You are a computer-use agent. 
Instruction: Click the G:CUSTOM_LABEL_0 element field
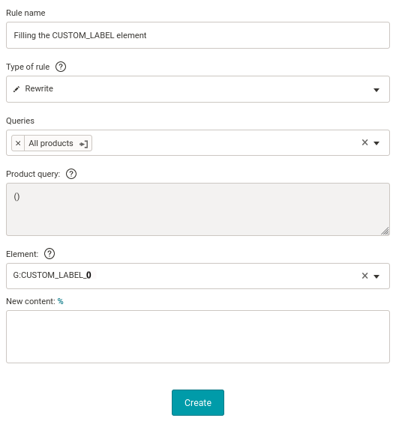(x=198, y=276)
